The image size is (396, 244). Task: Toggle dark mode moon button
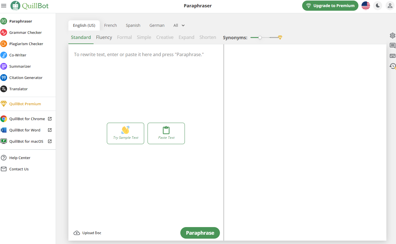tap(378, 6)
